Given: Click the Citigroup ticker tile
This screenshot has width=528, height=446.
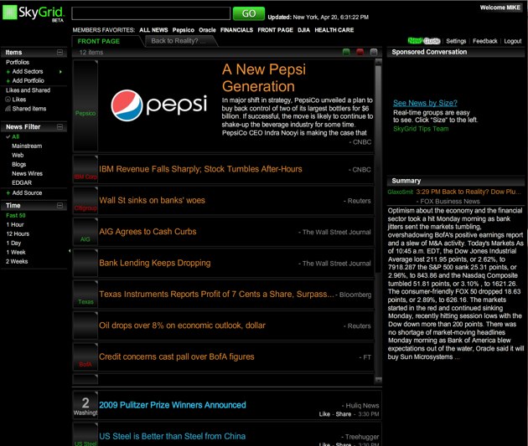Looking at the screenshot, I should [85, 200].
